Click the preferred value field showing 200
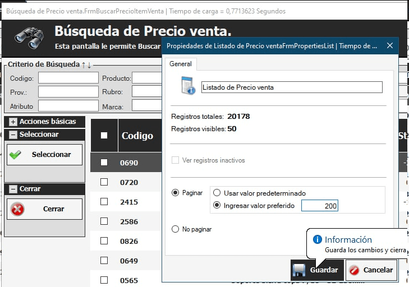409x287 pixels. tap(320, 206)
